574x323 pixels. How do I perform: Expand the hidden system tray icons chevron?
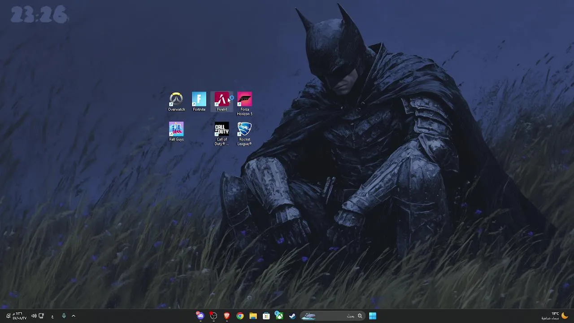(74, 316)
